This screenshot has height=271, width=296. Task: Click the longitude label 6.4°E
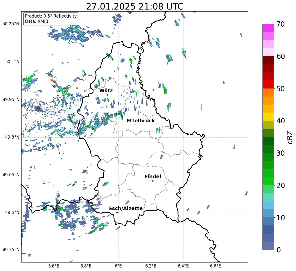point(183,266)
